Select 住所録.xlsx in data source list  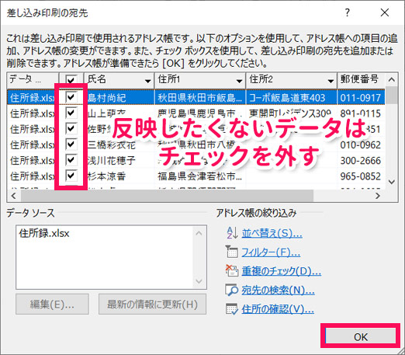click(x=44, y=234)
